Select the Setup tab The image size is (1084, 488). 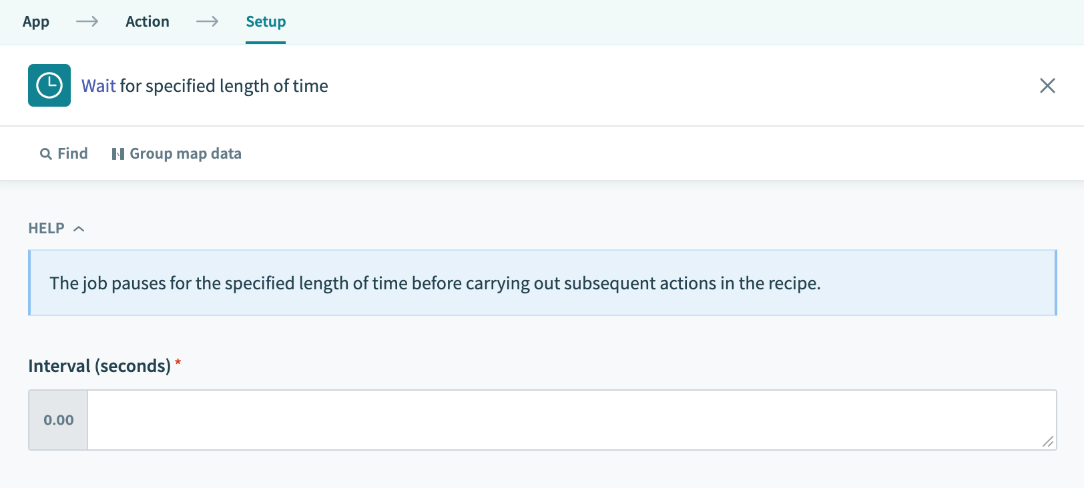265,21
